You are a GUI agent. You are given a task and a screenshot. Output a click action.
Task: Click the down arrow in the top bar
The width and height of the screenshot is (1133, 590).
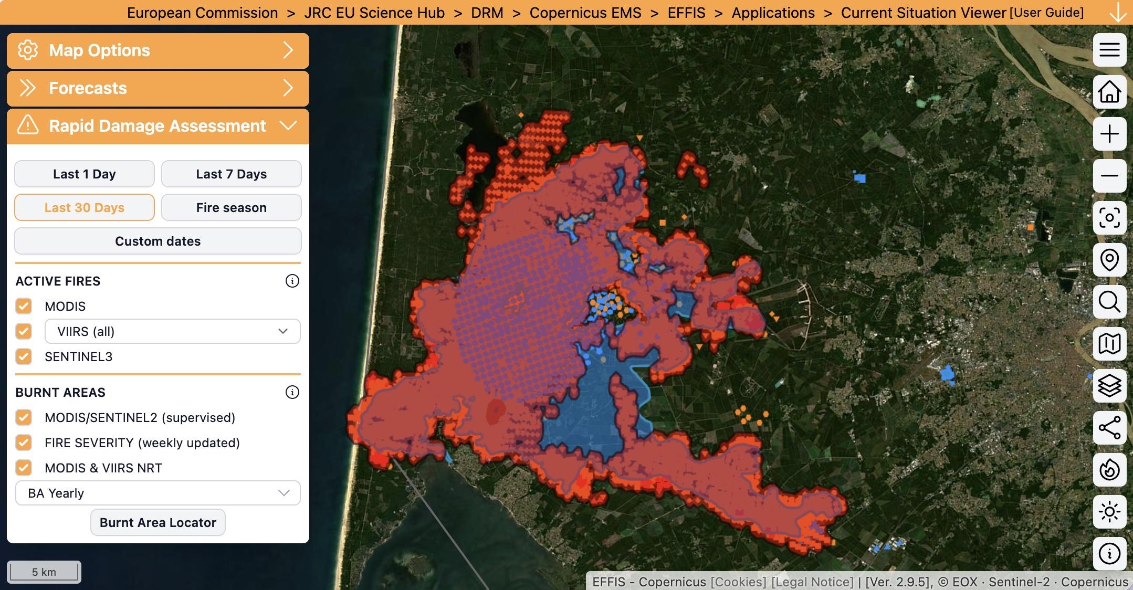[1118, 12]
